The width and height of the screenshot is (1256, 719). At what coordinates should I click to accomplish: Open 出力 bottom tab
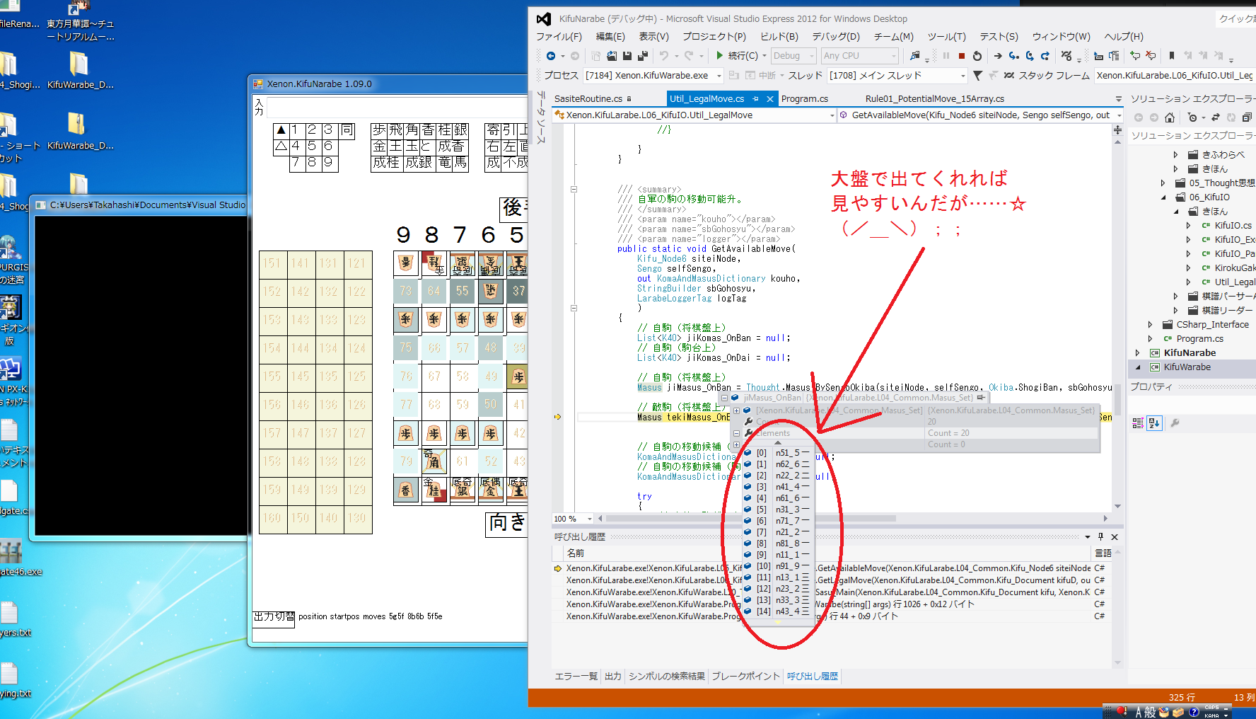[613, 677]
